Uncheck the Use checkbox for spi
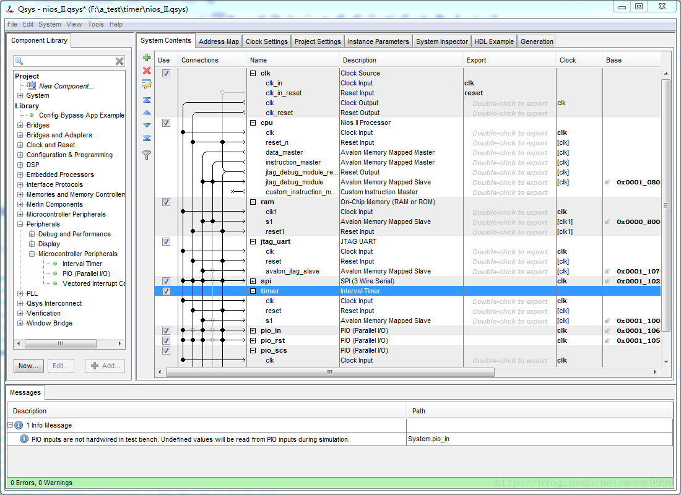Image resolution: width=681 pixels, height=495 pixels. coord(166,281)
